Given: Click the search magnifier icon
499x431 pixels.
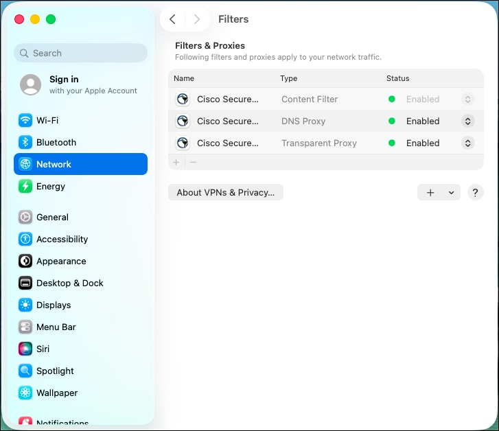Looking at the screenshot, I should [x=24, y=53].
